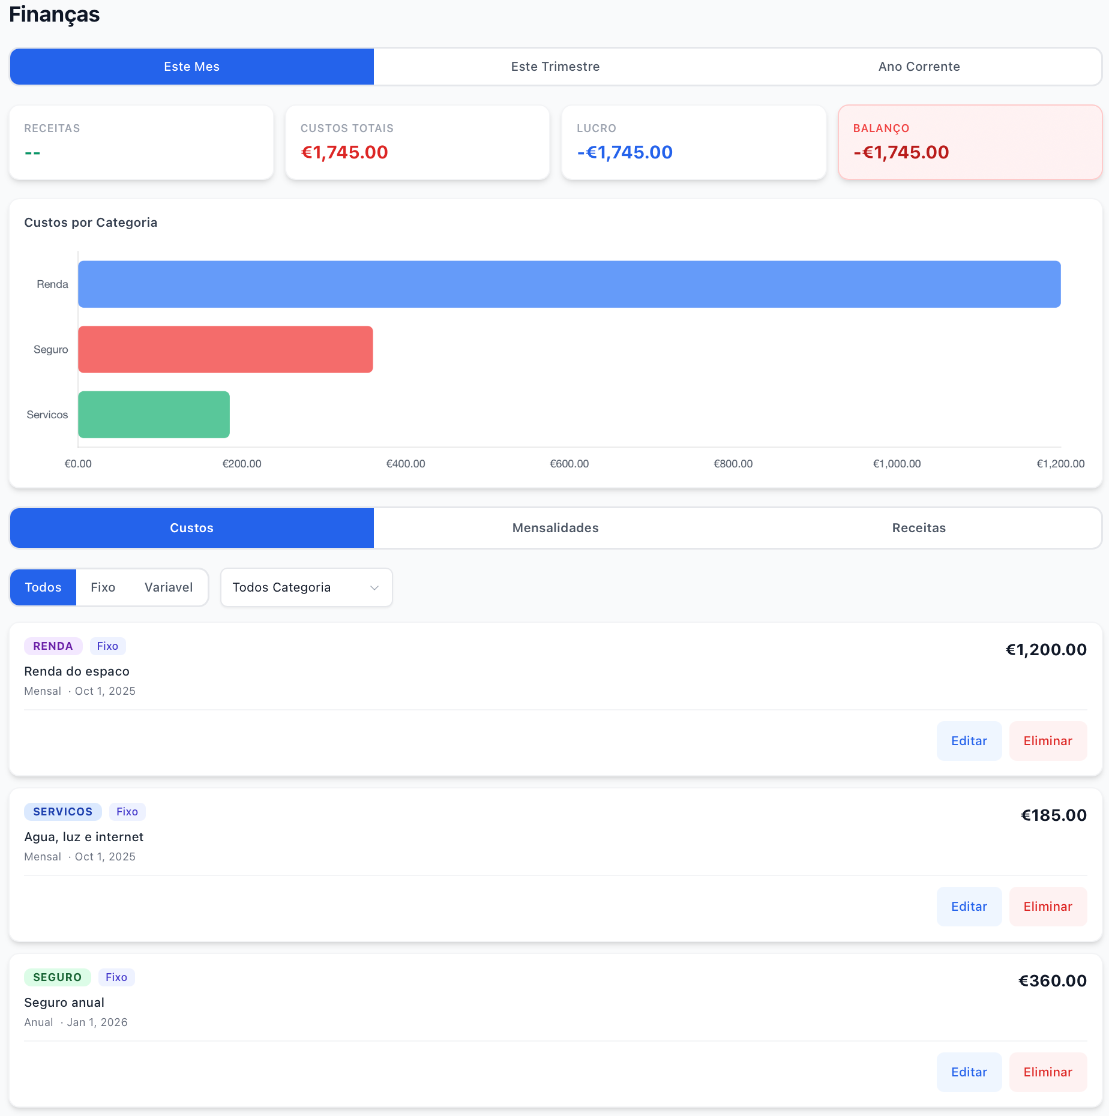This screenshot has height=1116, width=1109.
Task: Eliminate the Agua, luz e internet cost
Action: pyautogui.click(x=1048, y=907)
